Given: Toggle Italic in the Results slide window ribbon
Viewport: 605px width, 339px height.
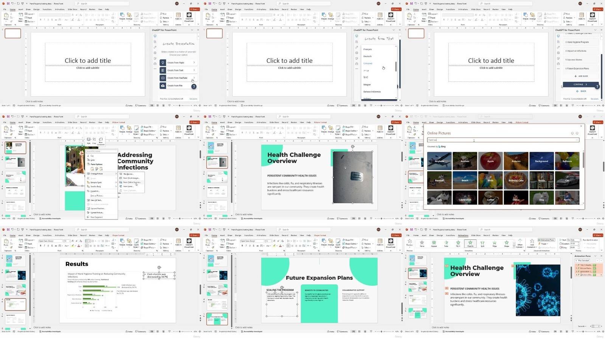Looking at the screenshot, I should coord(44,245).
